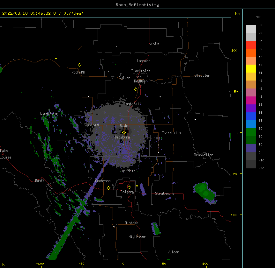
Task: Click the Lacombe city label
Action: pos(144,61)
